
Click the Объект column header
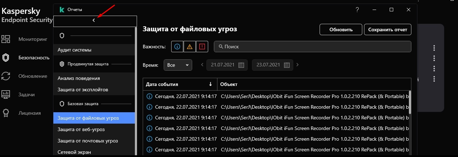coord(314,84)
